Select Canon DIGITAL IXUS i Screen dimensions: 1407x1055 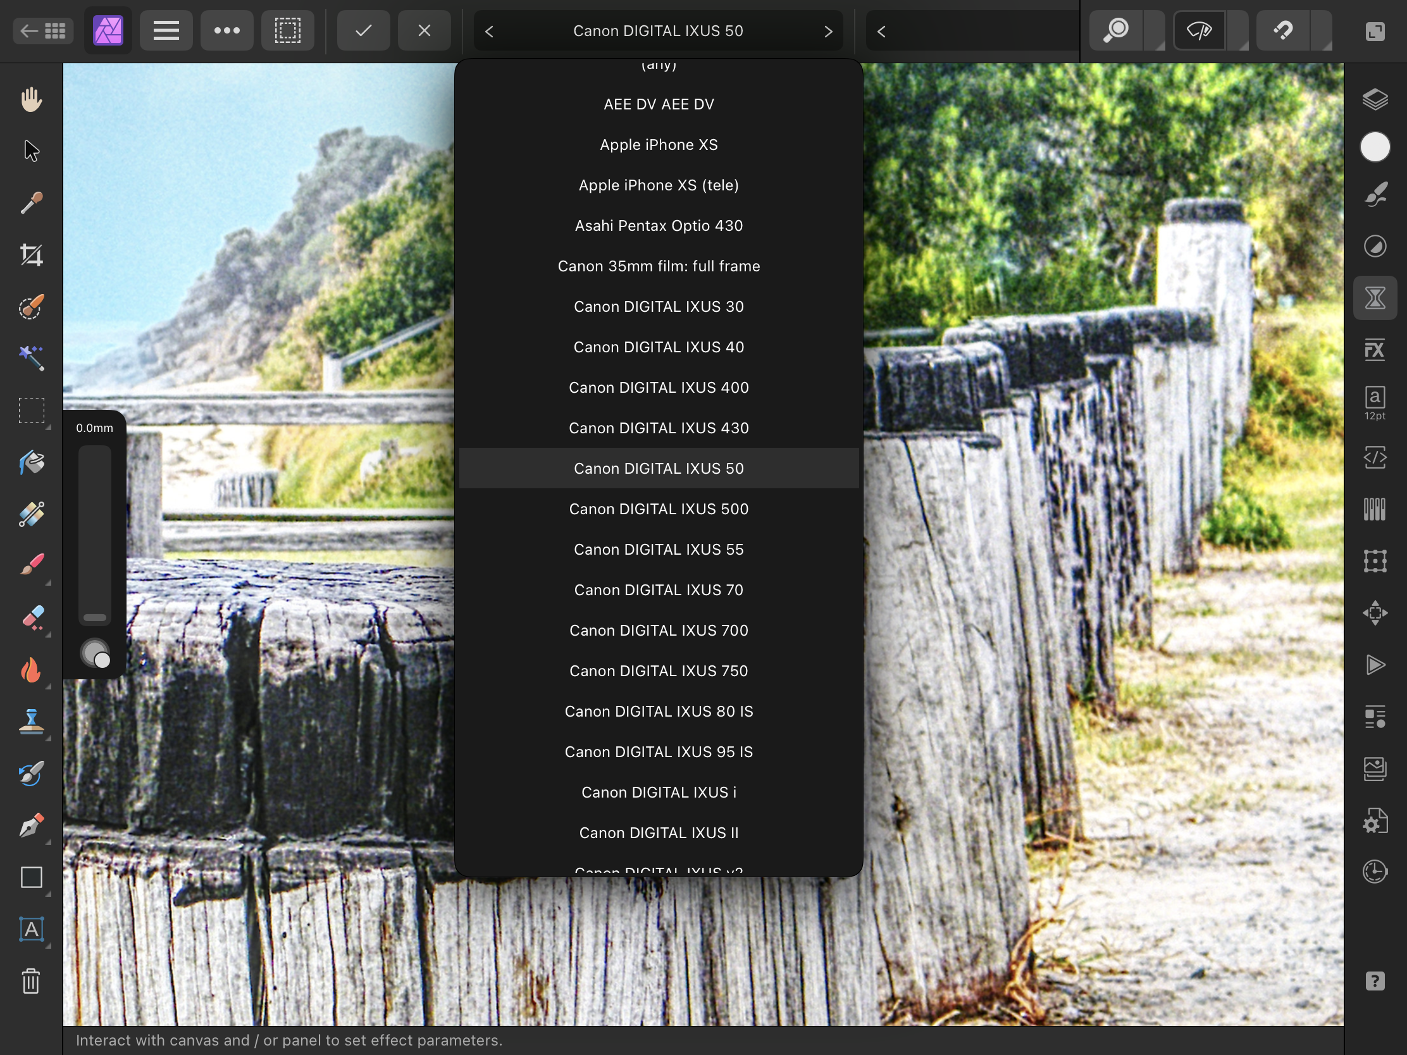click(659, 793)
